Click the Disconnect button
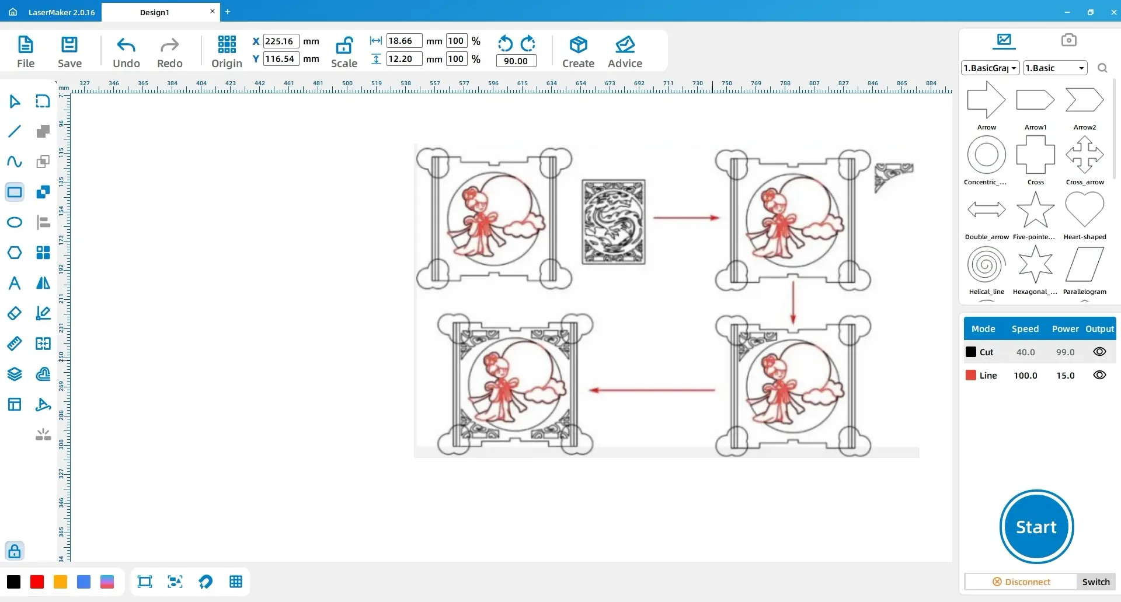 tap(1021, 582)
